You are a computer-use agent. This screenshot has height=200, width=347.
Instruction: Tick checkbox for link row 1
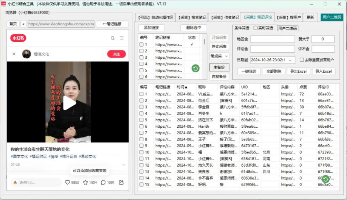click(x=141, y=44)
